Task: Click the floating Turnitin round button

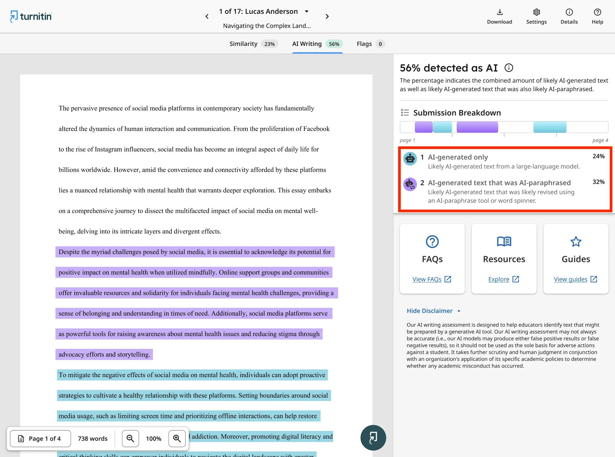Action: point(373,438)
